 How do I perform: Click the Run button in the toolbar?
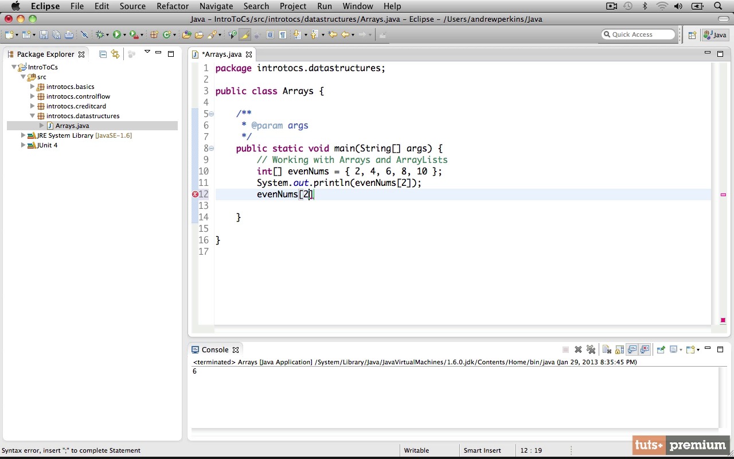[116, 35]
